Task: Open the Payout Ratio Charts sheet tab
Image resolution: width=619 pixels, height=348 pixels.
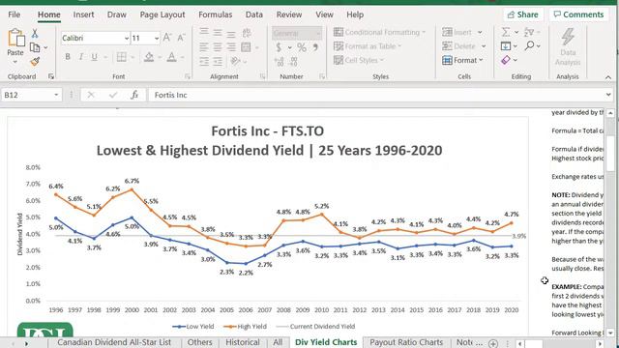Action: pyautogui.click(x=406, y=342)
